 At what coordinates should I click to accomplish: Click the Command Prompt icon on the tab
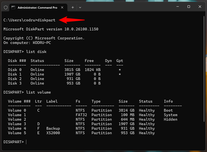point(13,7)
